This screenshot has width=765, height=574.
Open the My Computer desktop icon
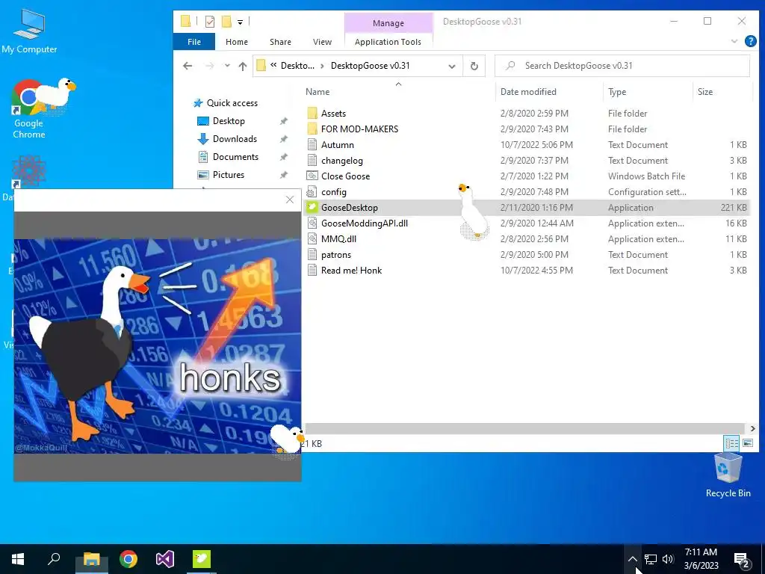coord(29,31)
